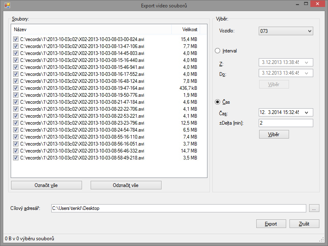Click the Zrušit button
Image resolution: width=328 pixels, height=246 pixels.
point(304,223)
